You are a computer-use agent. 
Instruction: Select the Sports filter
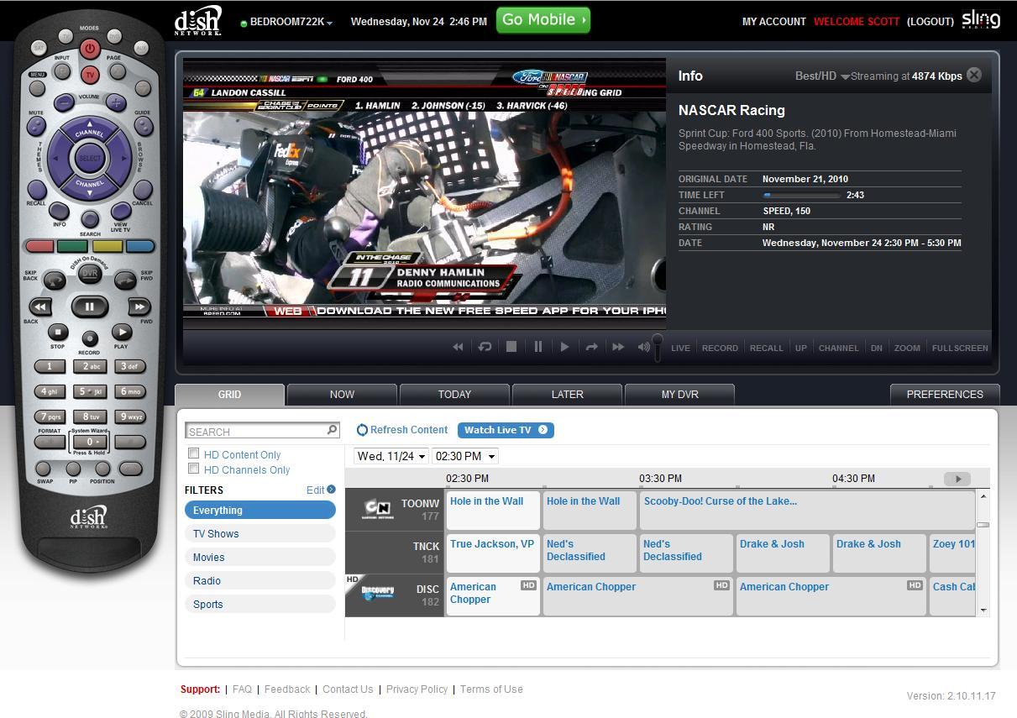coord(260,604)
